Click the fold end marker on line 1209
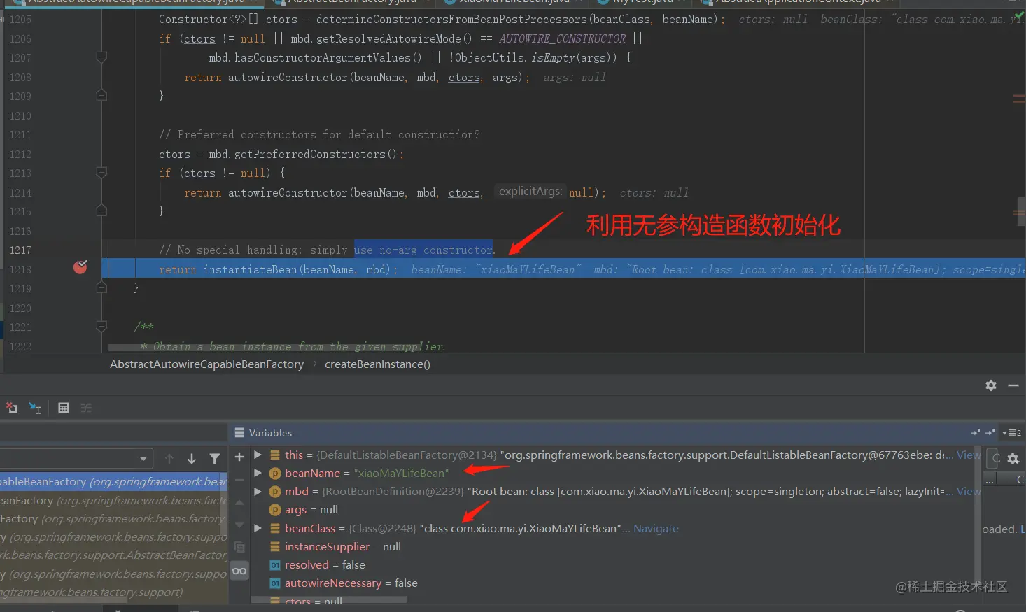1026x612 pixels. [x=101, y=95]
